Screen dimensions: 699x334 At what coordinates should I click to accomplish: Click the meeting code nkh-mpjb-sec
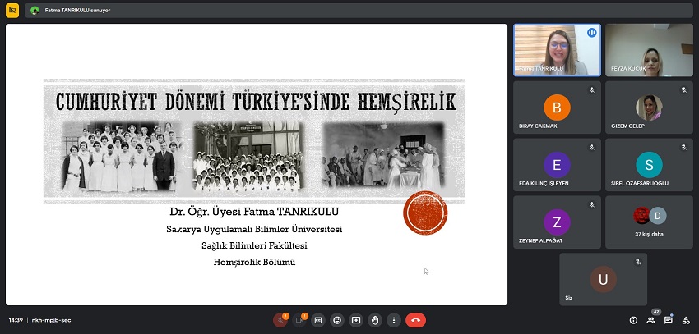[x=52, y=320]
